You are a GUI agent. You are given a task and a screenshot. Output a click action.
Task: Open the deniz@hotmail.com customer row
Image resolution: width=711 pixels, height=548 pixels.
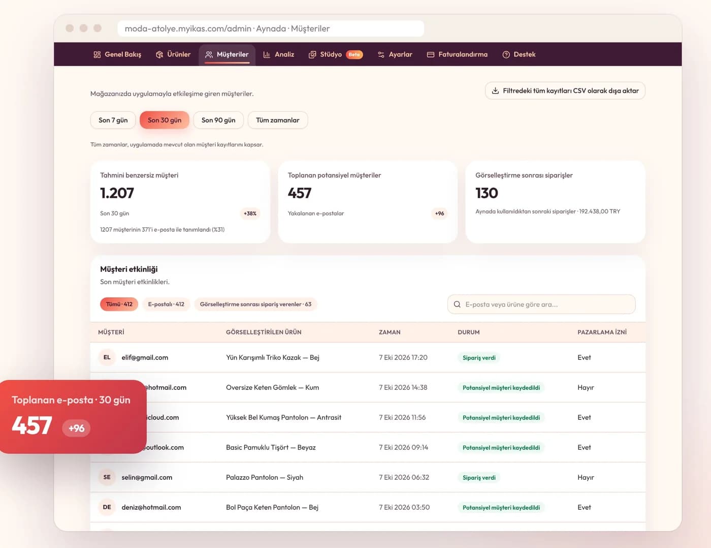[x=368, y=507]
